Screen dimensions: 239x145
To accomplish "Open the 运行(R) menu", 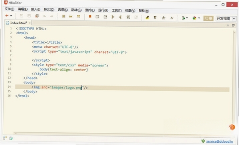I will pyautogui.click(x=103, y=10).
